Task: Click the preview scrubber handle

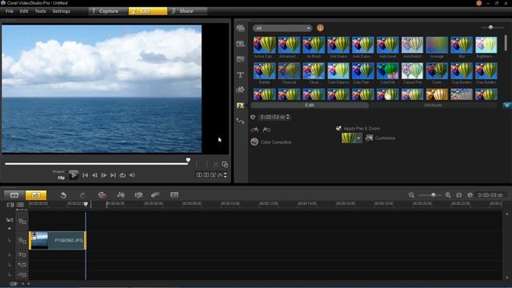Action: click(188, 160)
